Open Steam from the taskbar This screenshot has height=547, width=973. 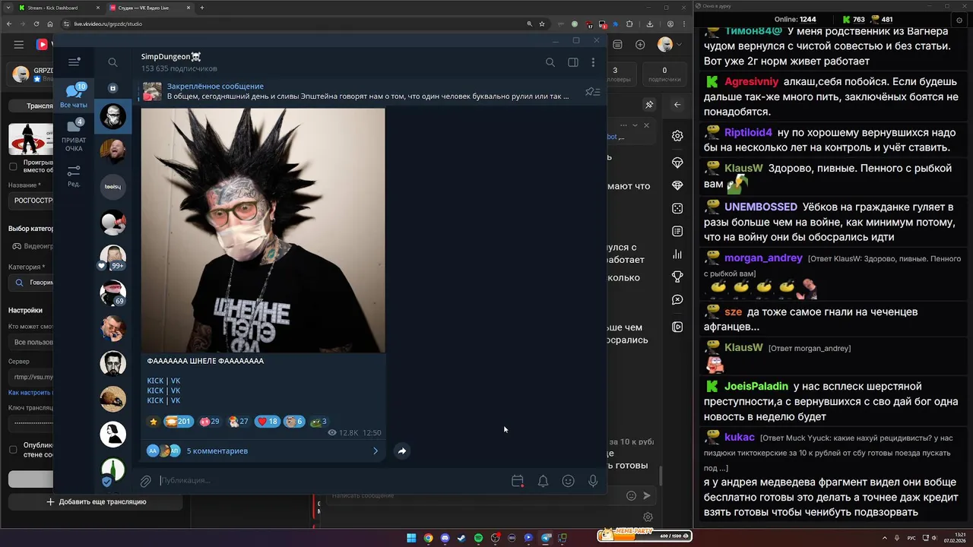[x=461, y=538]
